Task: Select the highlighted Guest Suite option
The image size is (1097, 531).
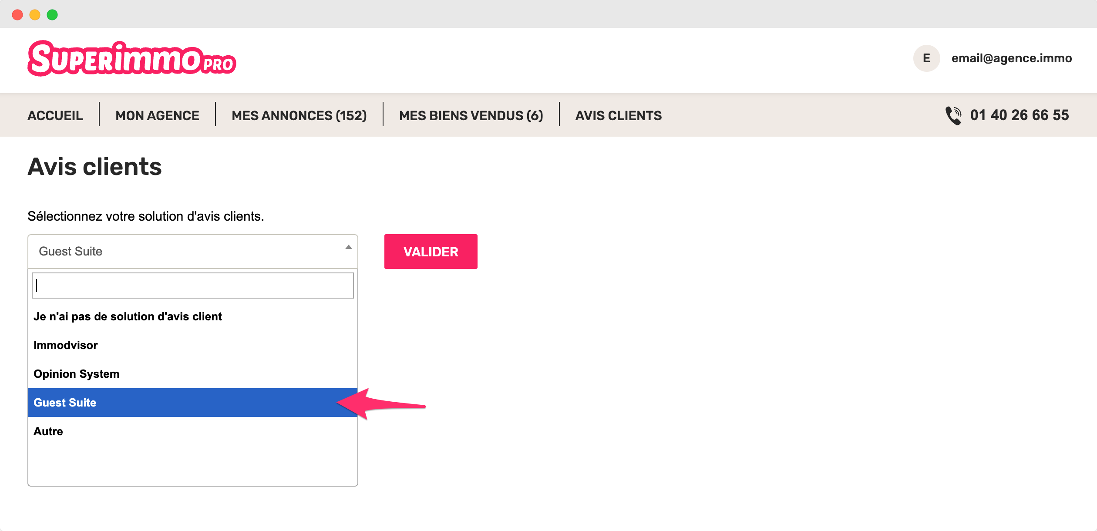Action: pyautogui.click(x=193, y=403)
